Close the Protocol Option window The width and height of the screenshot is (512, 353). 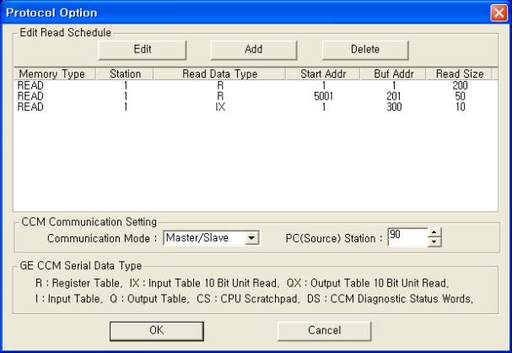coord(499,13)
